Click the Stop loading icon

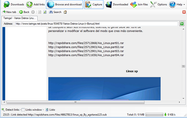40,12
